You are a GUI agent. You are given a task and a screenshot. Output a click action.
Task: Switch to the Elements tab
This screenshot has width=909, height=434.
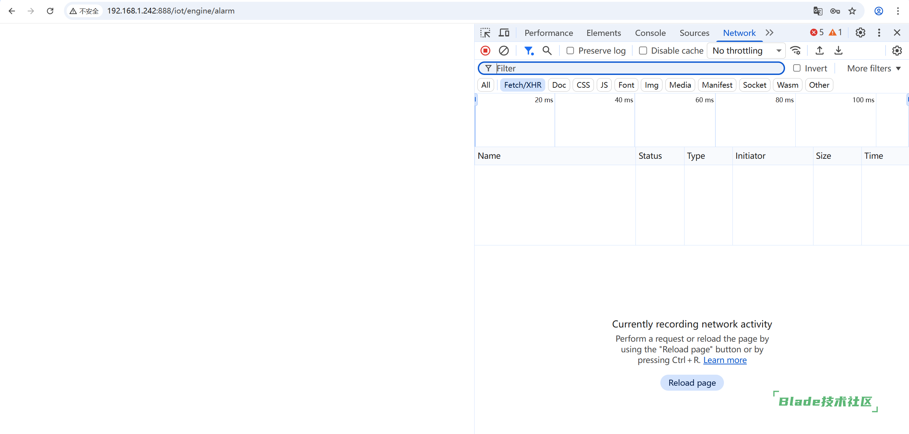604,33
